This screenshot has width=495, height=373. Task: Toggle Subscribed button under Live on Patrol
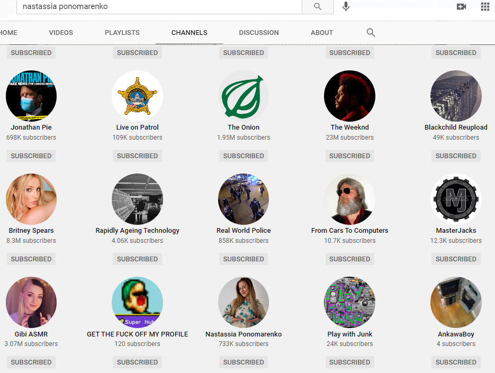pos(137,156)
